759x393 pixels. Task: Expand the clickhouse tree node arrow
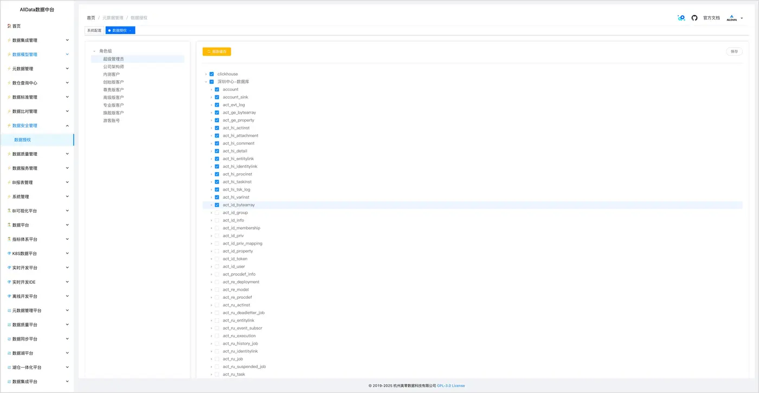coord(206,74)
